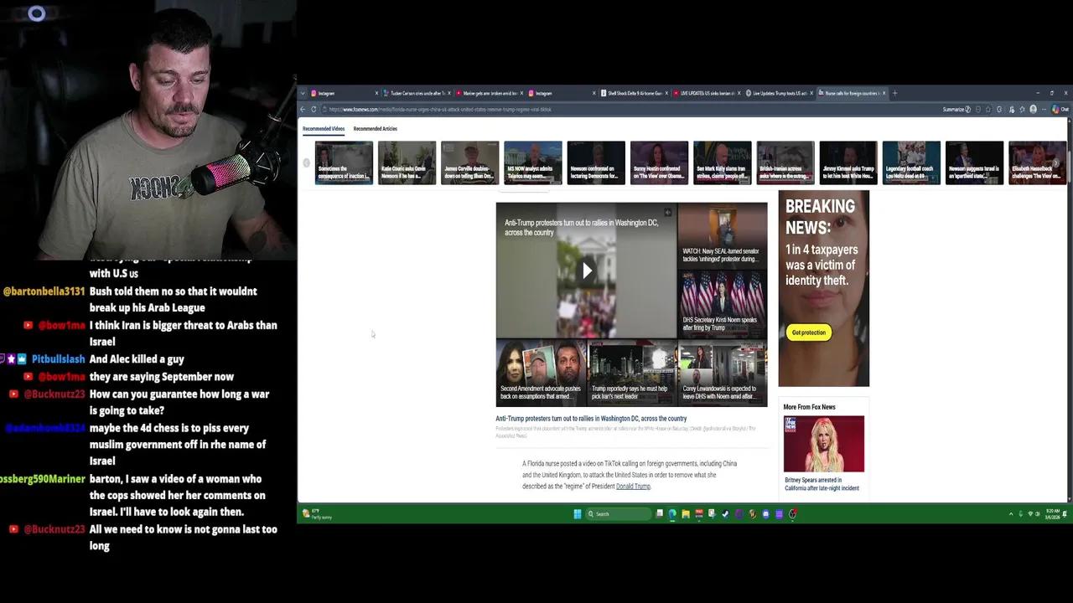Viewport: 1073px width, 603px height.
Task: Open the taskbar clock and date
Action: coord(1053,513)
